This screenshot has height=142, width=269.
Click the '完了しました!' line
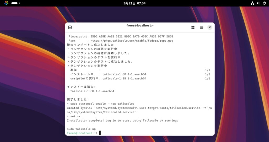click(78, 100)
